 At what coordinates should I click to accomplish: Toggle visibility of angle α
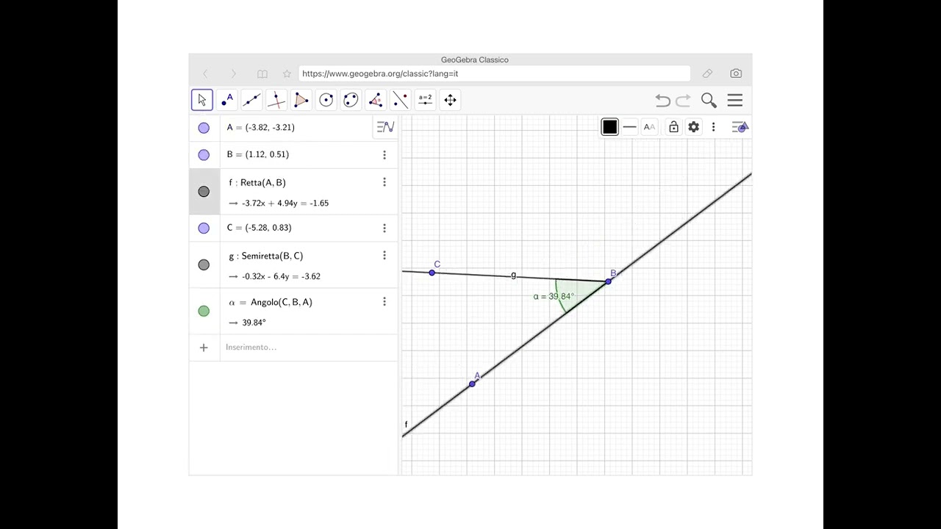[x=204, y=312]
